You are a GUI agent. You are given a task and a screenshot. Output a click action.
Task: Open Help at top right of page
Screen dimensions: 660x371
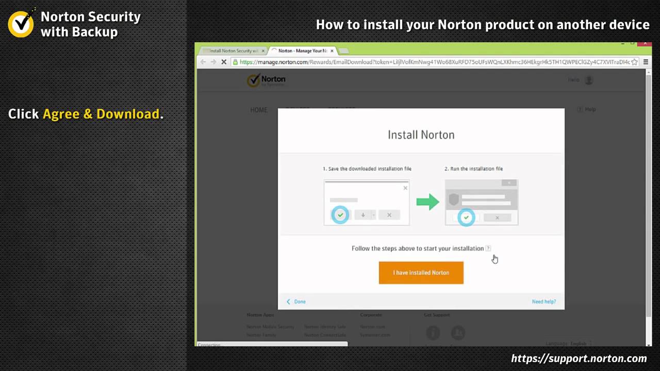(587, 109)
